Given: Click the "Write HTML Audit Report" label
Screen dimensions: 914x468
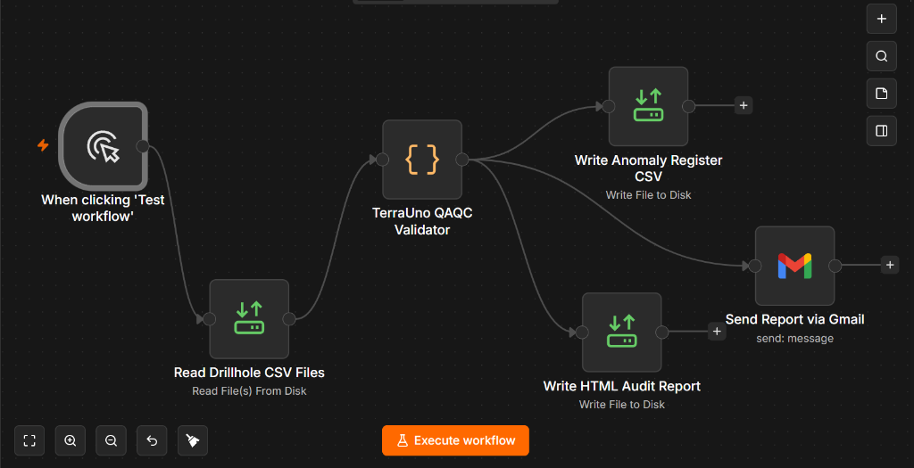Looking at the screenshot, I should (621, 386).
